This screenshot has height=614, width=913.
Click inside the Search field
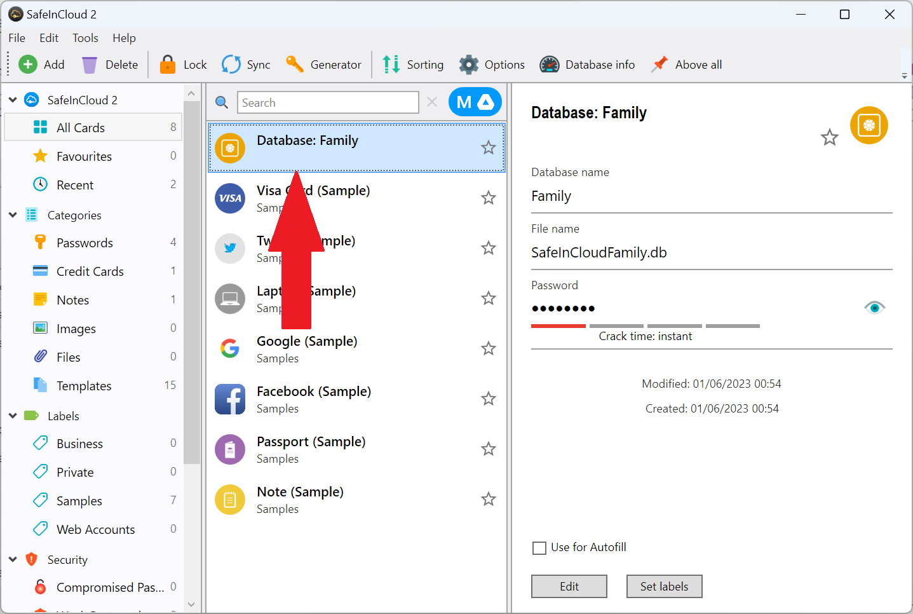pos(328,102)
